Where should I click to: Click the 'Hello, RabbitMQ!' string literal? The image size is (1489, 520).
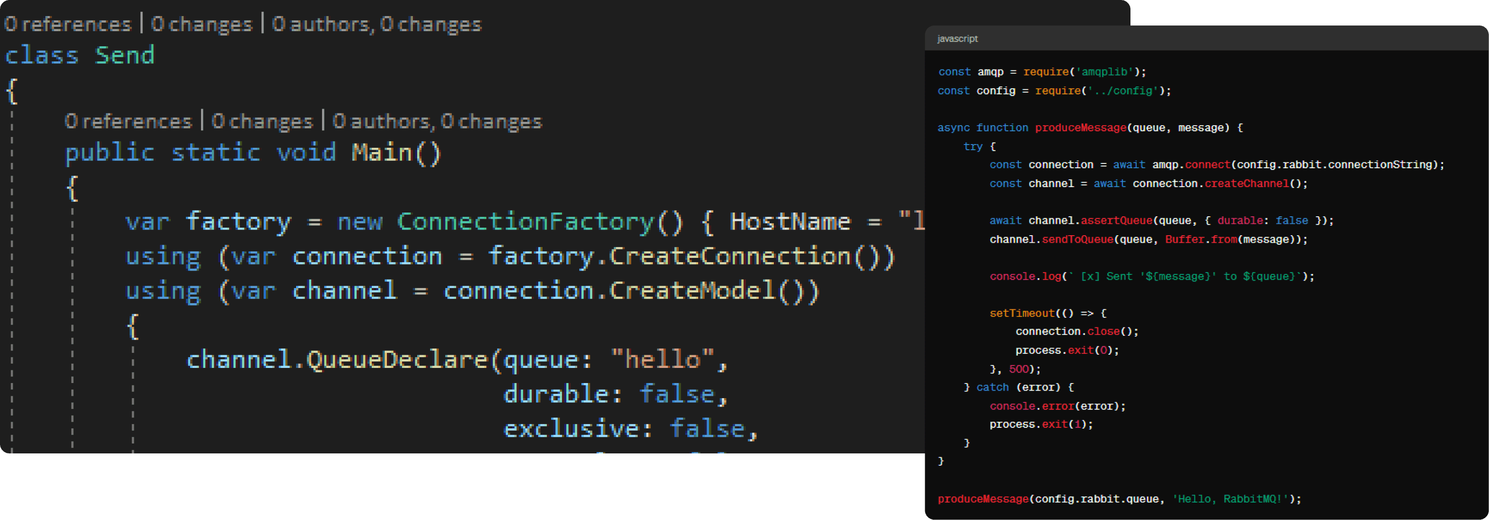1230,499
